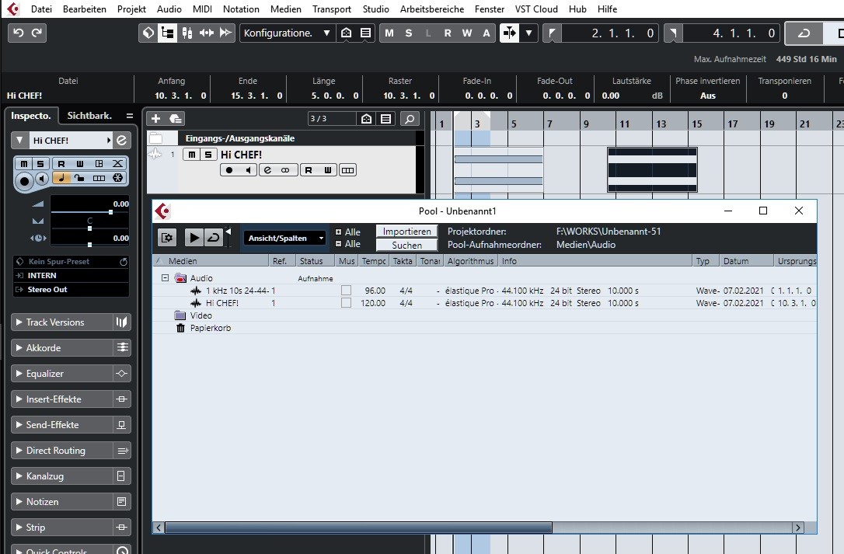Open channel settings 'e' in Inspector header
Image resolution: width=844 pixels, height=554 pixels.
pos(122,141)
